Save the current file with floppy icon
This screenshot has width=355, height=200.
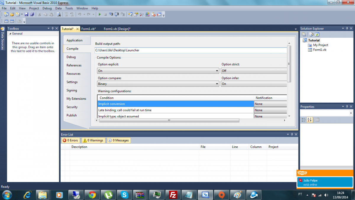pyautogui.click(x=26, y=14)
